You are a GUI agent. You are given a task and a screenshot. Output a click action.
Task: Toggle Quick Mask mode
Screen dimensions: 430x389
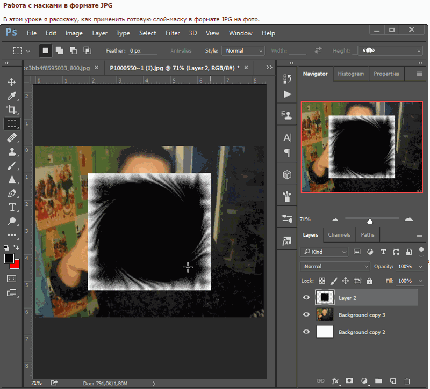11,278
